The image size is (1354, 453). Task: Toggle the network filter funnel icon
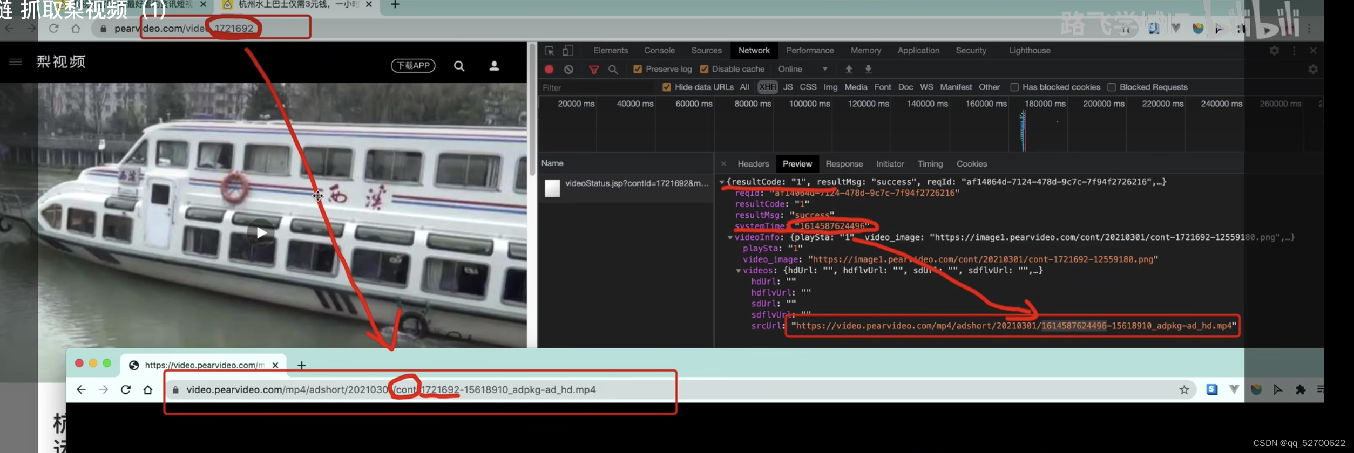(x=594, y=70)
